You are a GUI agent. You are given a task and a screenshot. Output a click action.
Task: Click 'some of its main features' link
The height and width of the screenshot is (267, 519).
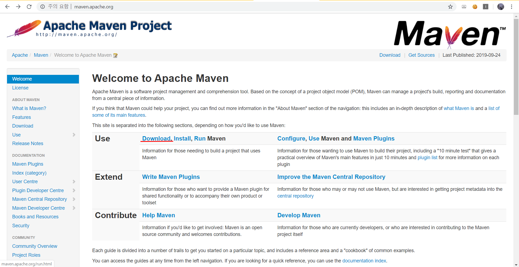(119, 115)
